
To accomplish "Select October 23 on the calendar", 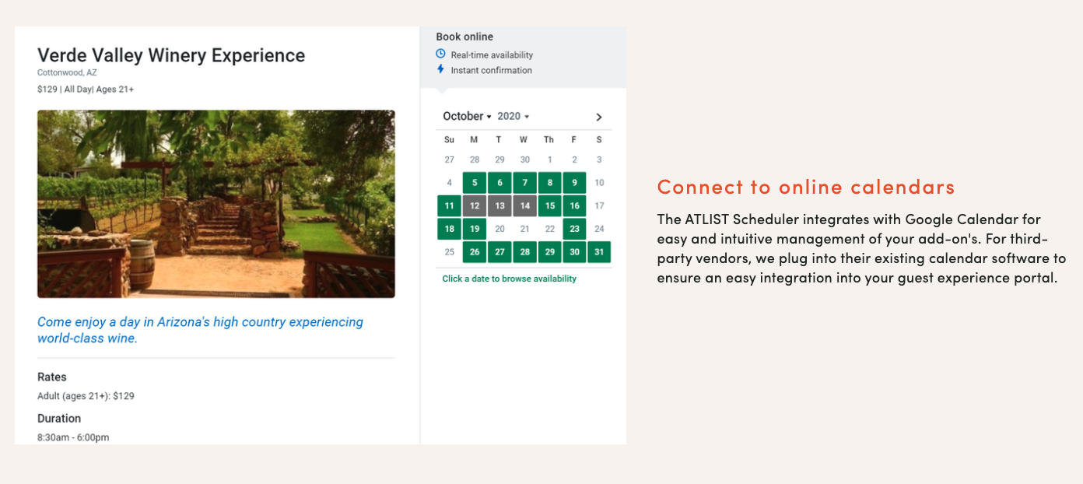I will pyautogui.click(x=574, y=229).
